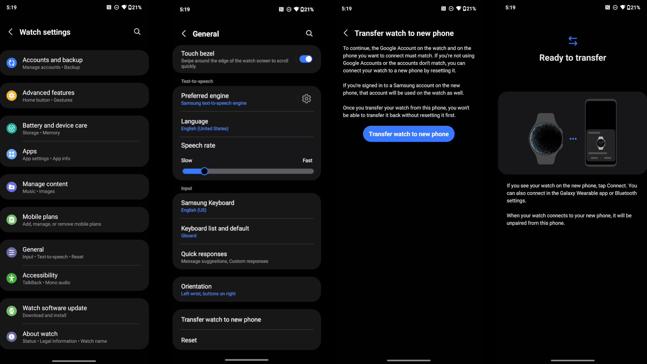Expand the Language selection dropdown
Viewport: 647px width, 364px height.
tap(247, 124)
